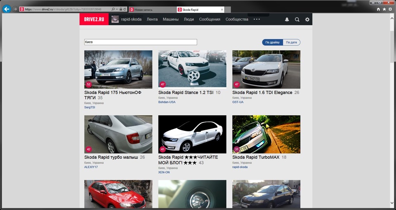Click drive badge 42 on турбо малыш photo
396x210 pixels.
pyautogui.click(x=88, y=149)
